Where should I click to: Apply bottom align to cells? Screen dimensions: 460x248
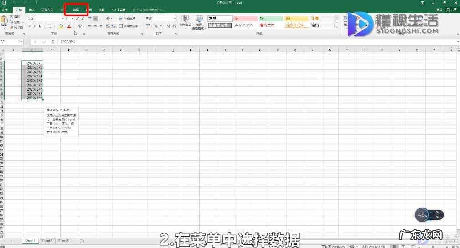point(101,19)
